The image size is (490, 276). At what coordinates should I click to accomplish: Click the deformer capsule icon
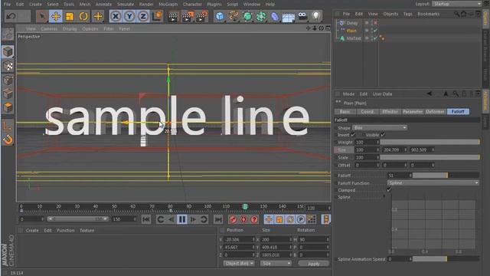275,16
